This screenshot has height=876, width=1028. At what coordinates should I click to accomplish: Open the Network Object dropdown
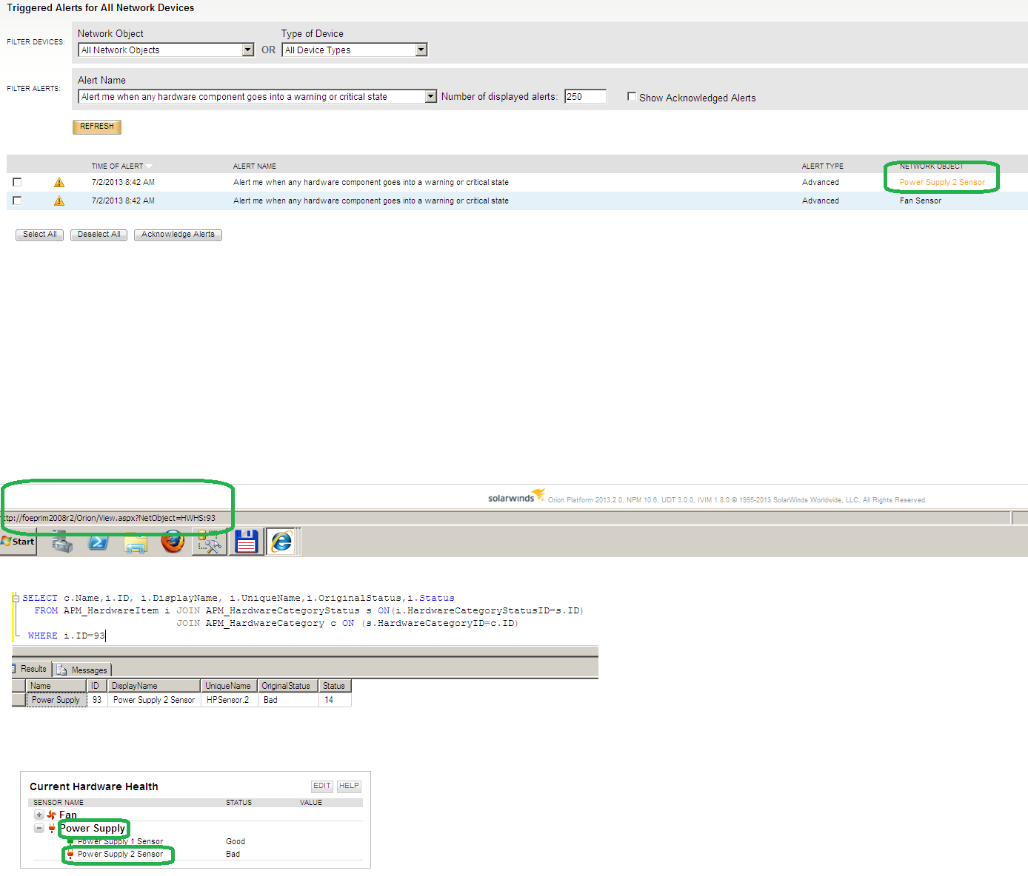(248, 50)
